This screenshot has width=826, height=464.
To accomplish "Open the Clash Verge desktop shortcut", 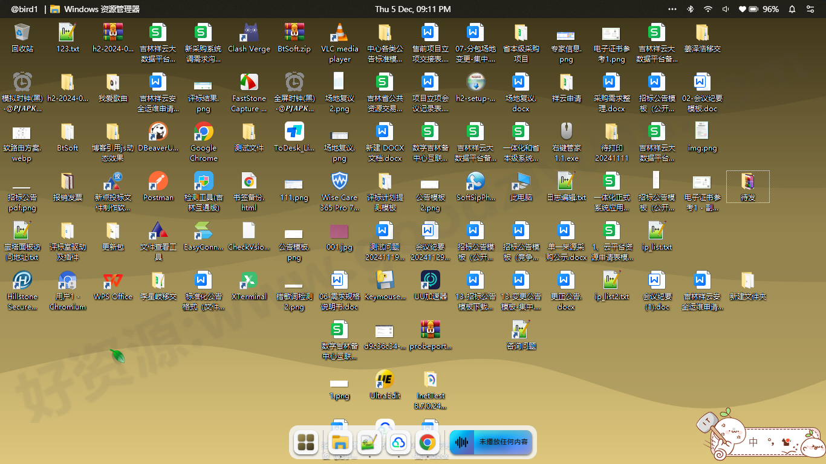I will [x=249, y=33].
